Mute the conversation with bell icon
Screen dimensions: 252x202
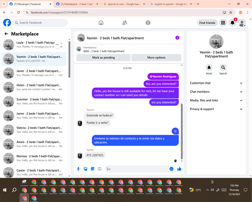coord(209,68)
